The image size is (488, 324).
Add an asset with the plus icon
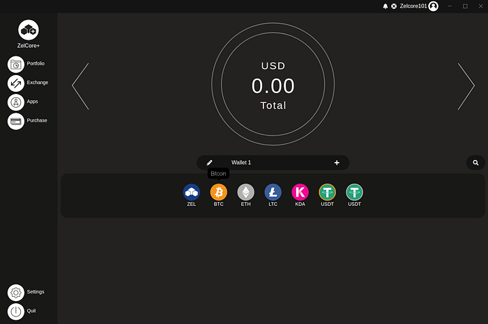[337, 163]
